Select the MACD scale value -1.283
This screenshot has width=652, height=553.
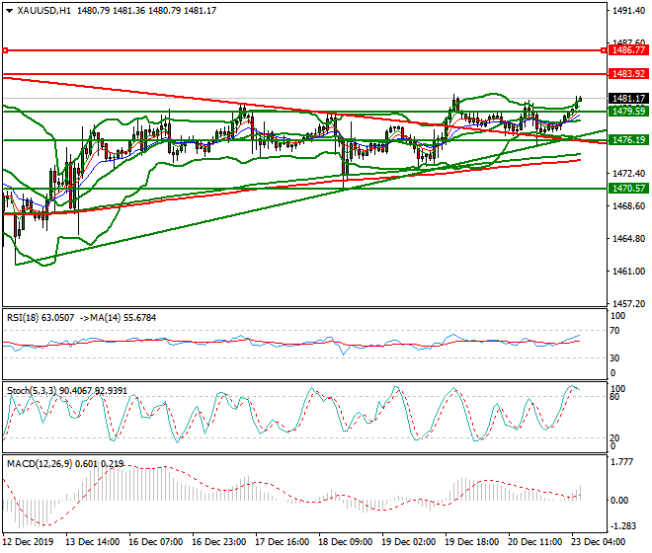tap(622, 526)
